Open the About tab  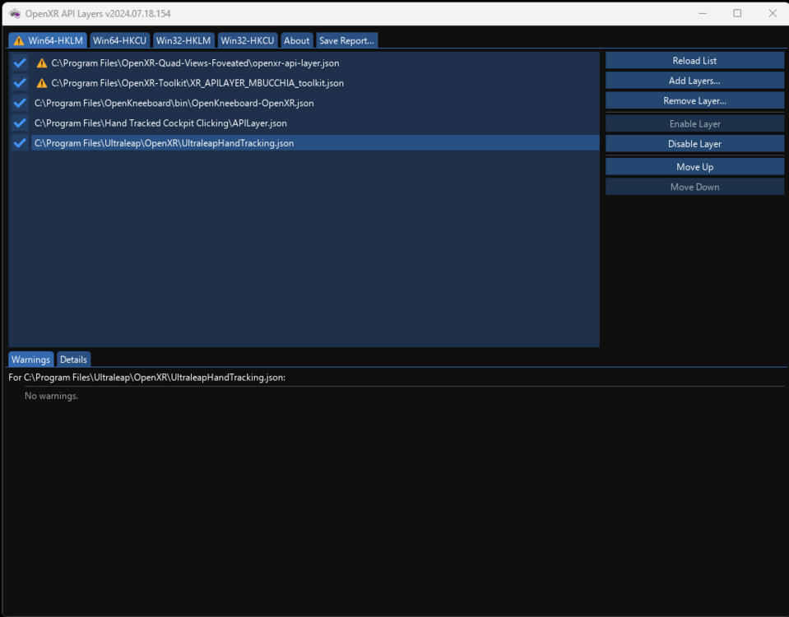[x=296, y=41]
